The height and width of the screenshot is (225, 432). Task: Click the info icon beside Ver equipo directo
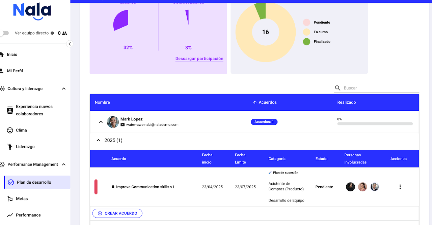[52, 33]
